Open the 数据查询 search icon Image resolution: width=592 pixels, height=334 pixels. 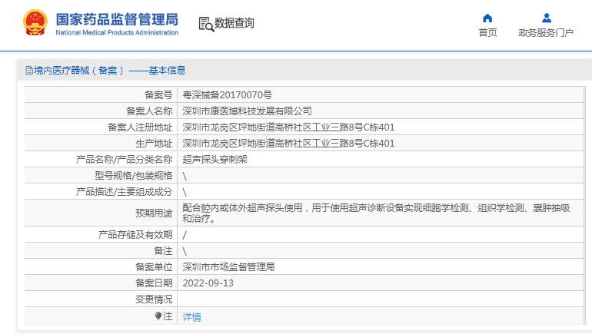pyautogui.click(x=206, y=24)
